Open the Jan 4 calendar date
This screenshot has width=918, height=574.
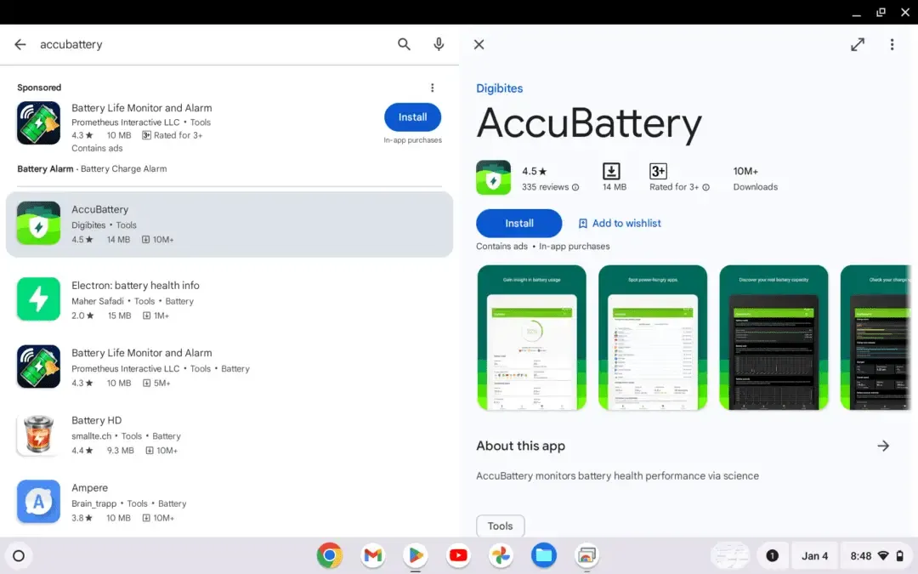click(x=814, y=556)
